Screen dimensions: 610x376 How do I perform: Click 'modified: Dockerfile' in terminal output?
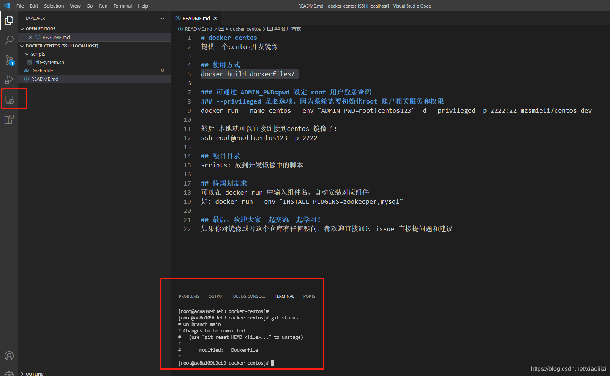(229, 350)
